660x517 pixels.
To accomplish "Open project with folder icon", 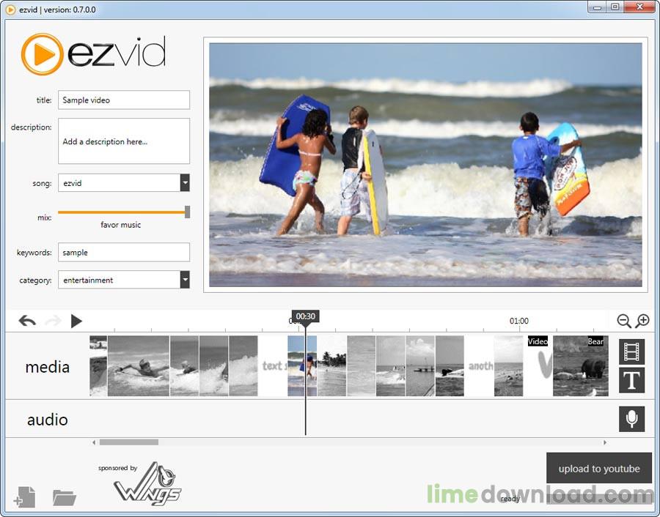I will 65,498.
